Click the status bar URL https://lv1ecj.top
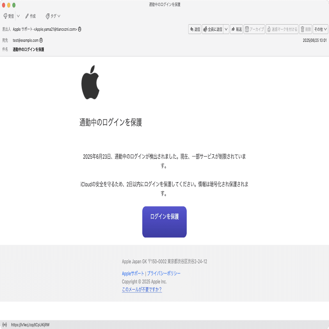This screenshot has height=329, width=329. click(30, 325)
